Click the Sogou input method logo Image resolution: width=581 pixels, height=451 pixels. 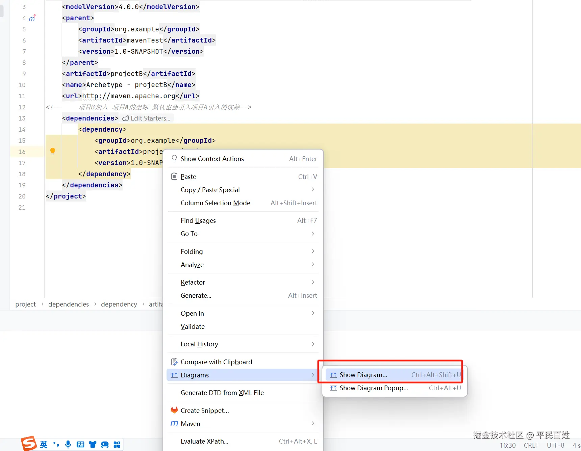[29, 443]
